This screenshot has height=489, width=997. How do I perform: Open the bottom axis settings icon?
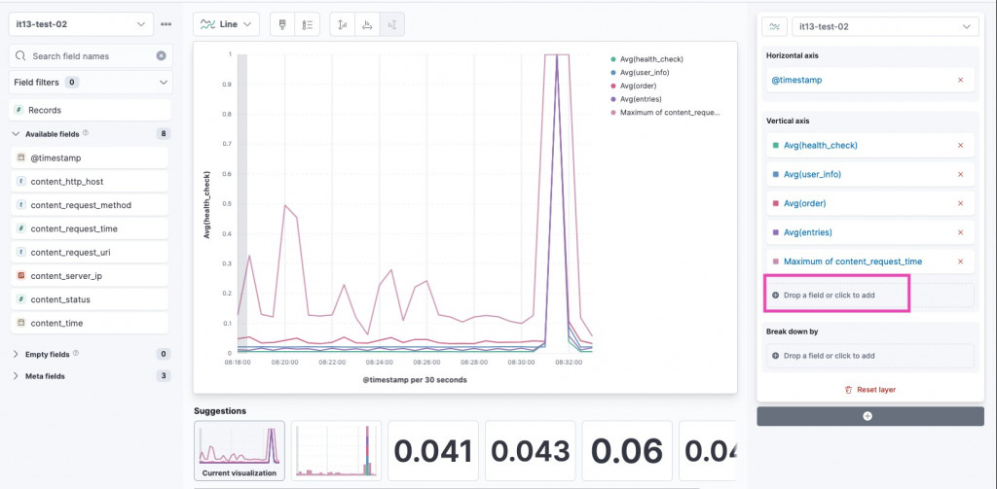367,24
